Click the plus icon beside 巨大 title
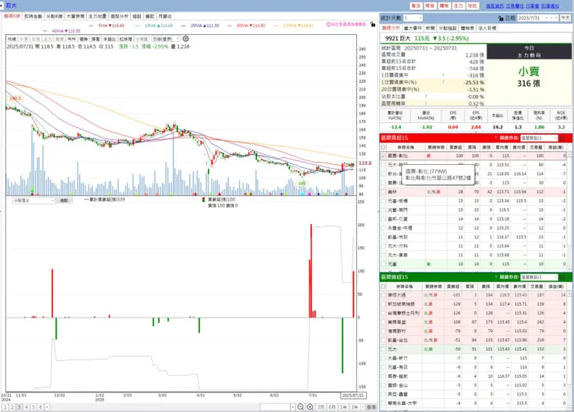 [2, 5]
